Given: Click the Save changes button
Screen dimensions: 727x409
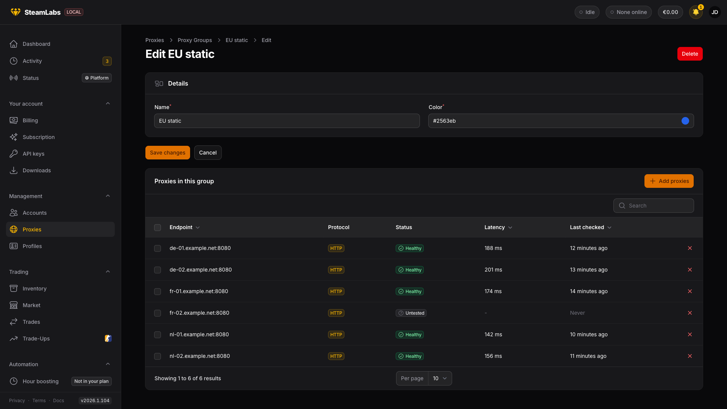Looking at the screenshot, I should tap(168, 153).
